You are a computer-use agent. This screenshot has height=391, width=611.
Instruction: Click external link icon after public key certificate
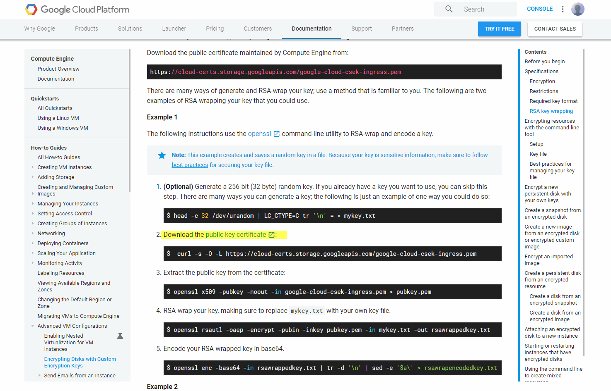(272, 235)
